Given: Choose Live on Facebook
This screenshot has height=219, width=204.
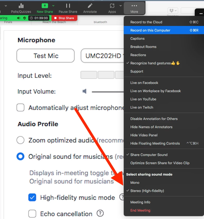Looking at the screenshot, I should [x=164, y=83].
